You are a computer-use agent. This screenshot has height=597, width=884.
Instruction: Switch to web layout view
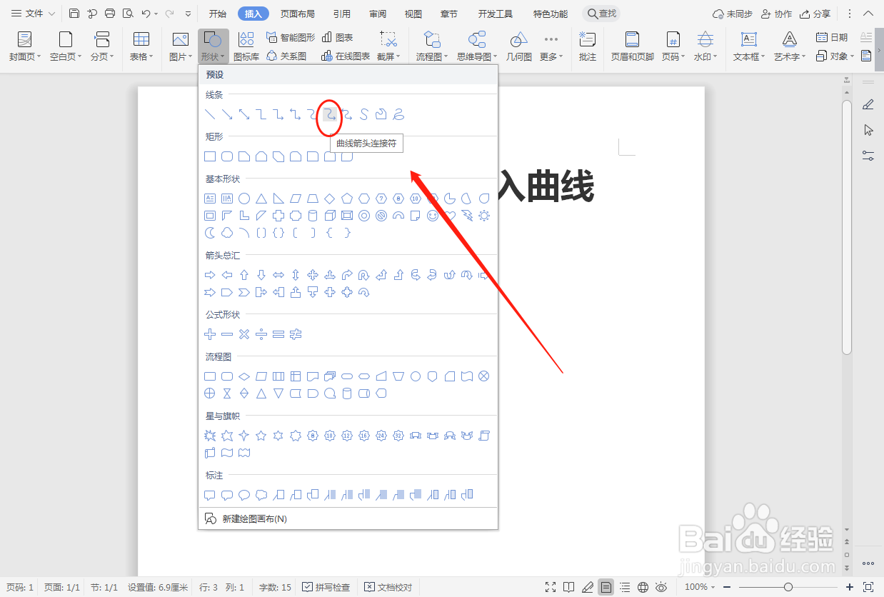click(643, 587)
